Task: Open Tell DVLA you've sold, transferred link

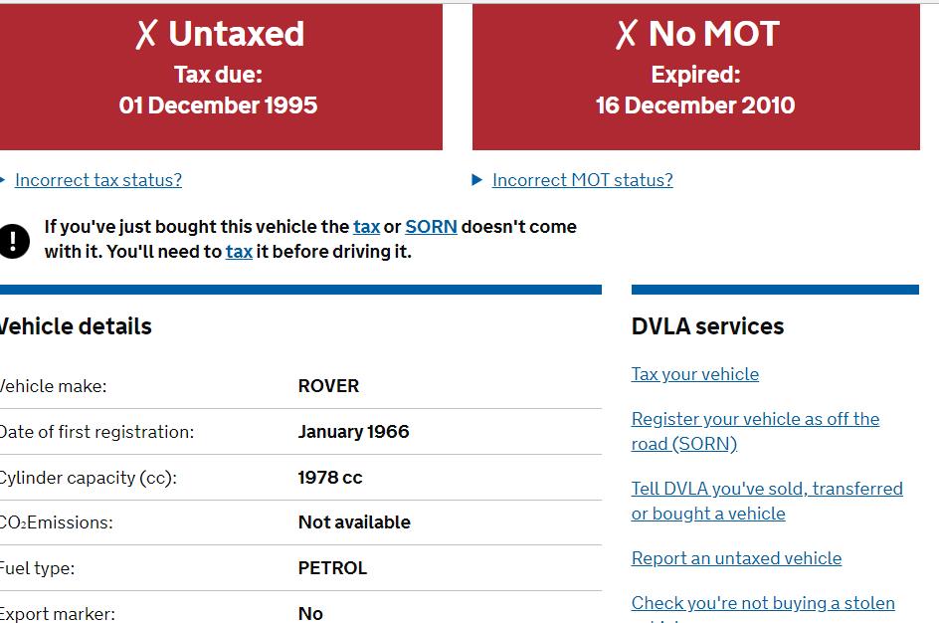Action: click(767, 501)
